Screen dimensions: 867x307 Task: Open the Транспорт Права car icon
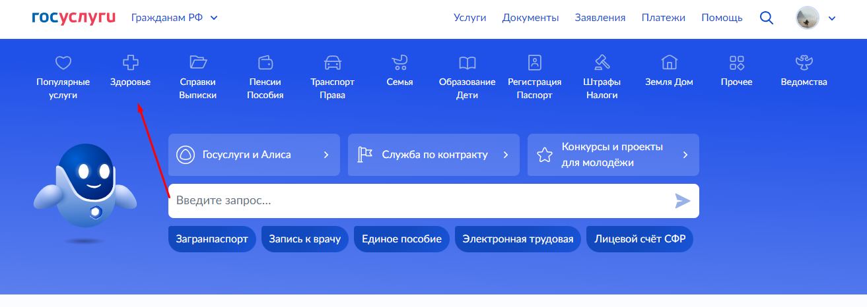click(333, 63)
